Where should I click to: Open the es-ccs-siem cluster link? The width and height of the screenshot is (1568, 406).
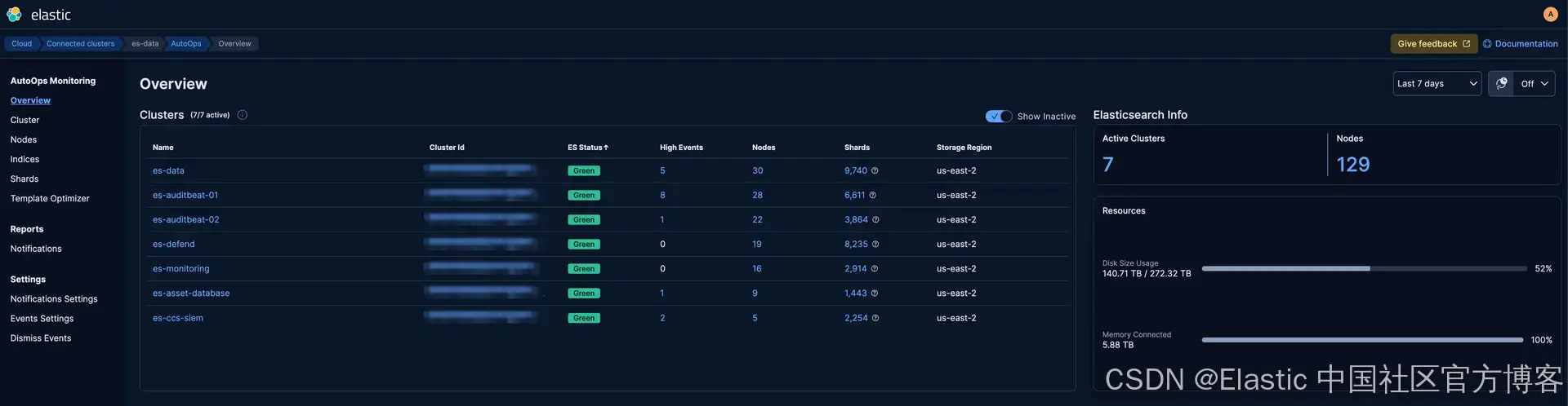tap(178, 318)
